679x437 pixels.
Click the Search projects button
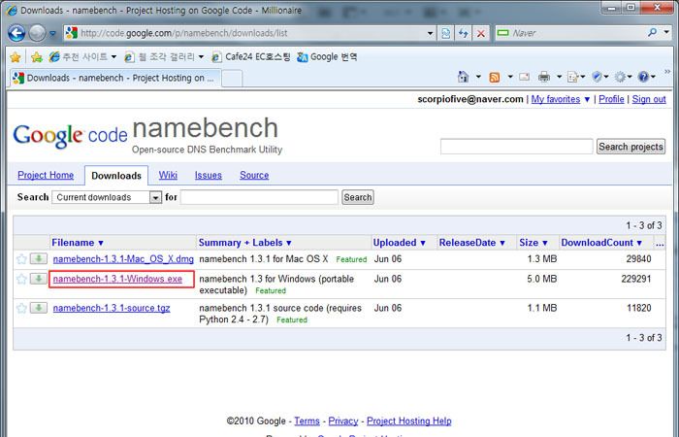point(630,147)
